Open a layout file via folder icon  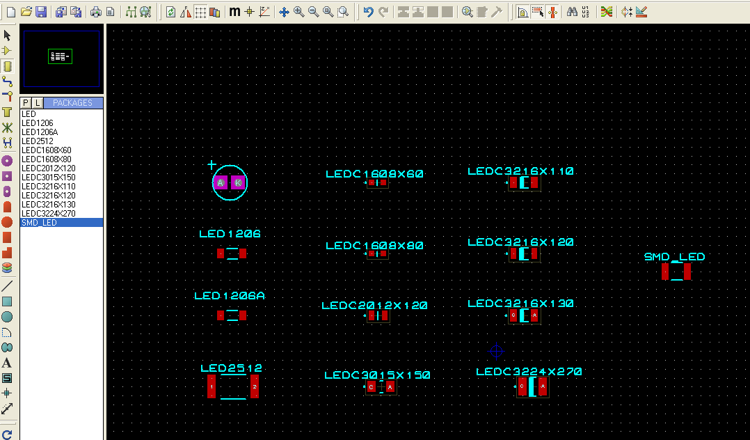(x=26, y=12)
